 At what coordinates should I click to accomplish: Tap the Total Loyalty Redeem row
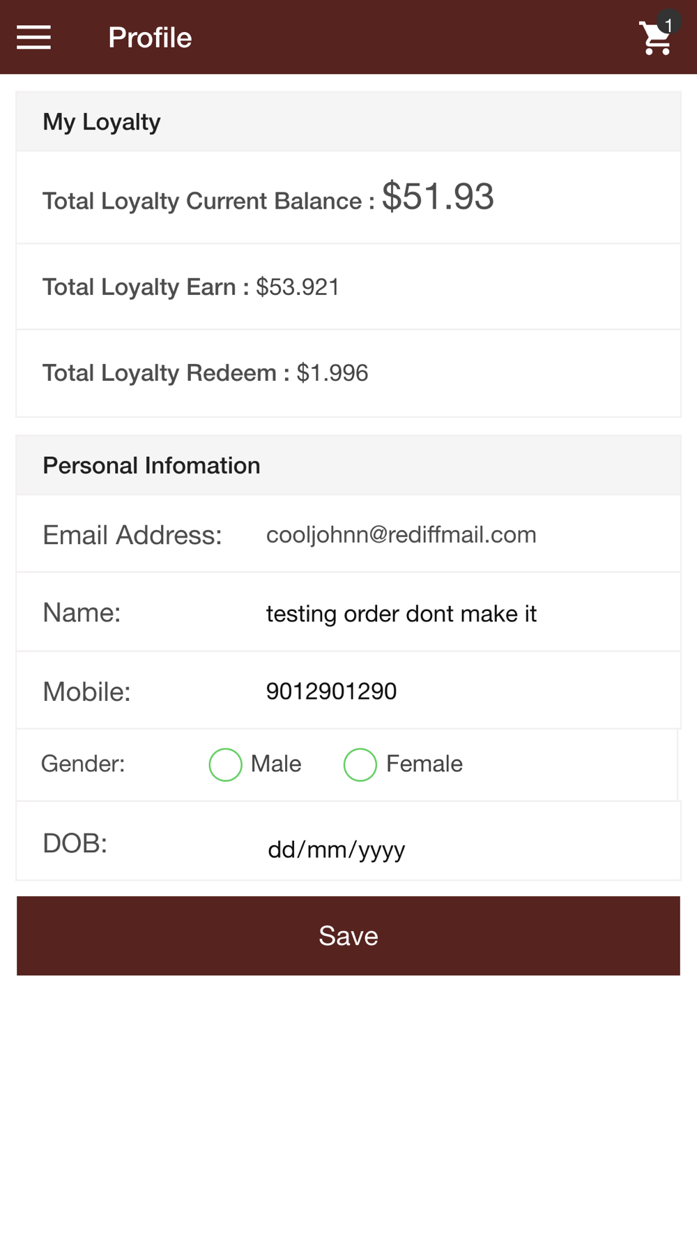348,373
